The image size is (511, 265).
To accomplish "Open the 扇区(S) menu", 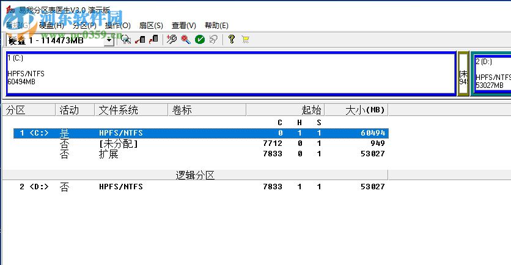I will (151, 26).
